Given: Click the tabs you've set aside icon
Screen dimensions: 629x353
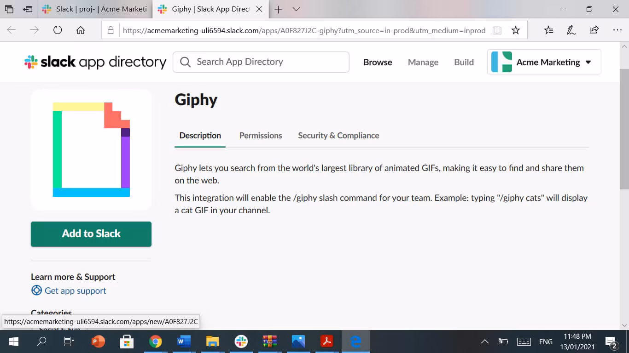Looking at the screenshot, I should 9,9.
